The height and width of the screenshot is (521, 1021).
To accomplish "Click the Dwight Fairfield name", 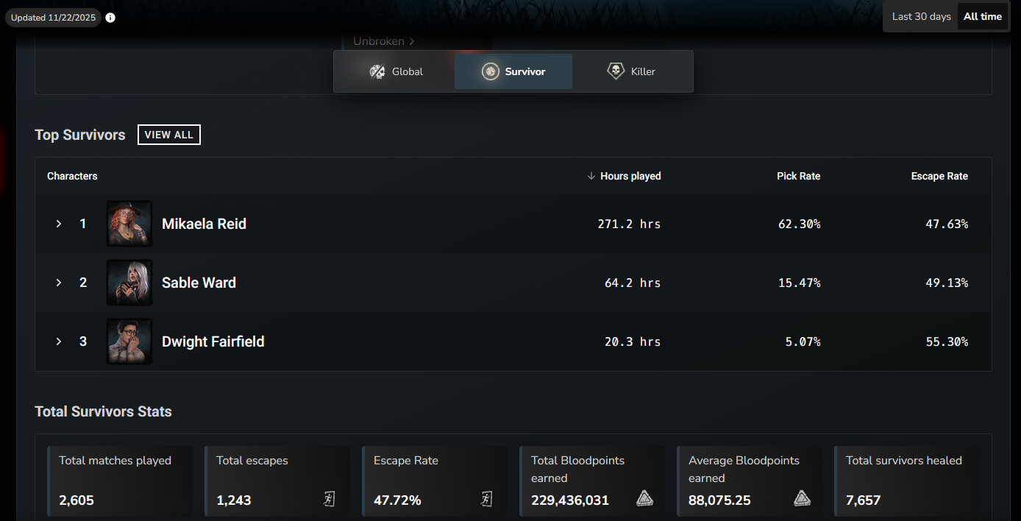I will coord(213,341).
